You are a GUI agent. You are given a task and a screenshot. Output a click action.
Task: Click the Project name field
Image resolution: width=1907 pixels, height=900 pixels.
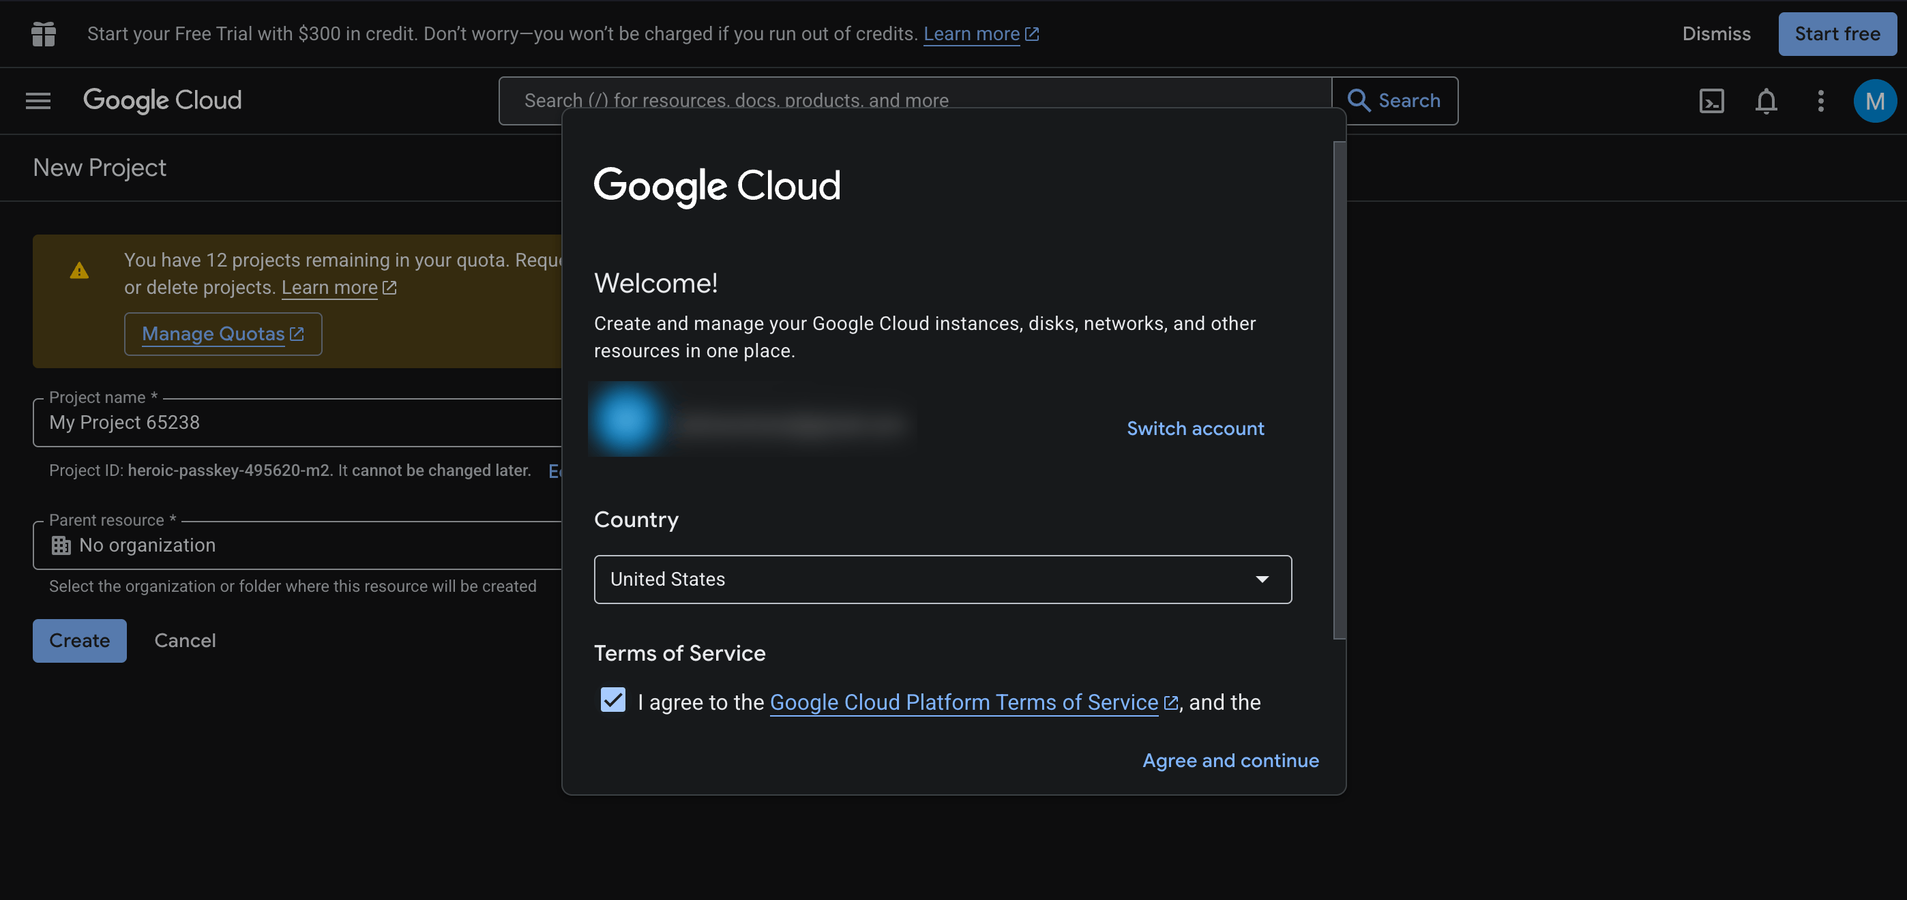pos(297,423)
